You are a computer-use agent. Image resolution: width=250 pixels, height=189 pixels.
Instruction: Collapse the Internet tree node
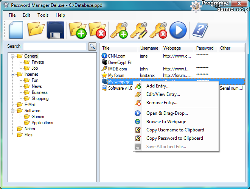pyautogui.click(x=13, y=74)
